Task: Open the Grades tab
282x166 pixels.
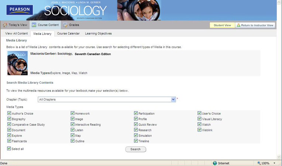Action: [x=71, y=25]
